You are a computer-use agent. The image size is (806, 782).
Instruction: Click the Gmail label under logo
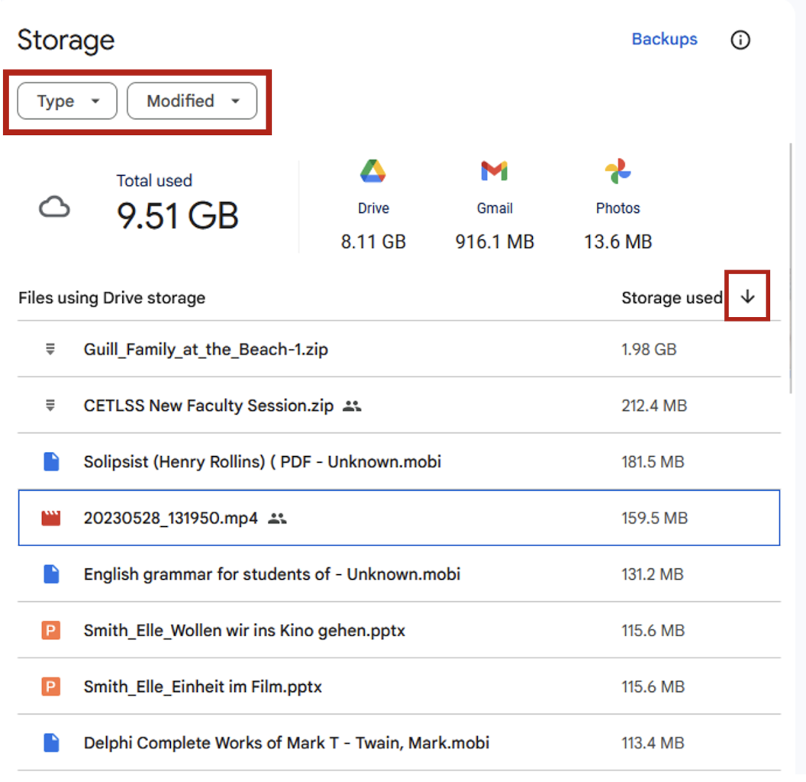point(495,208)
